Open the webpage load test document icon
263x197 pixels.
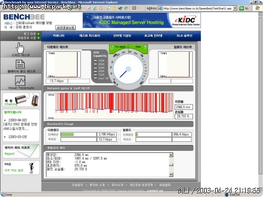click(20, 64)
